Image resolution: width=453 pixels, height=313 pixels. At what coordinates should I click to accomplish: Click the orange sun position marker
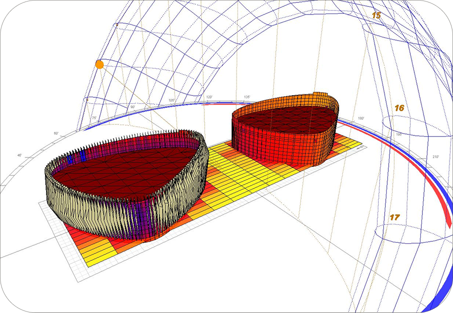[99, 64]
